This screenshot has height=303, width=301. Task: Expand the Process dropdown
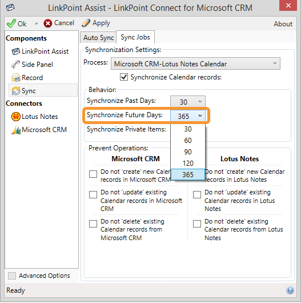pos(195,63)
